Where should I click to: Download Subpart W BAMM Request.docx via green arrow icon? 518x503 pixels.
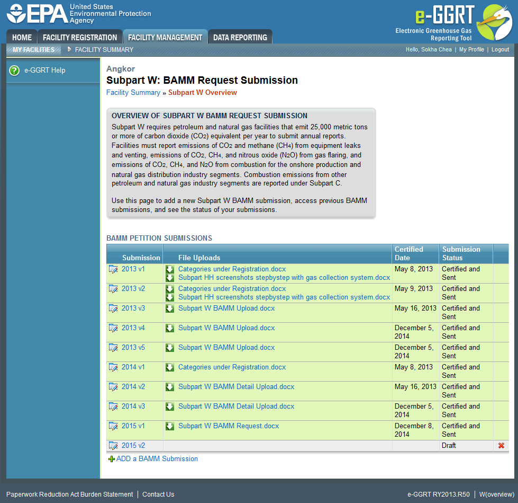(170, 426)
